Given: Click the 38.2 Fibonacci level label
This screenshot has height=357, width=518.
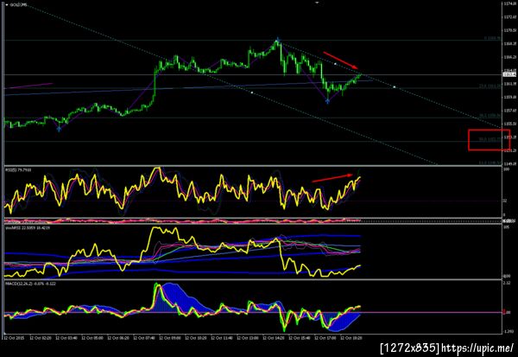Looking at the screenshot, I should click(x=490, y=116).
